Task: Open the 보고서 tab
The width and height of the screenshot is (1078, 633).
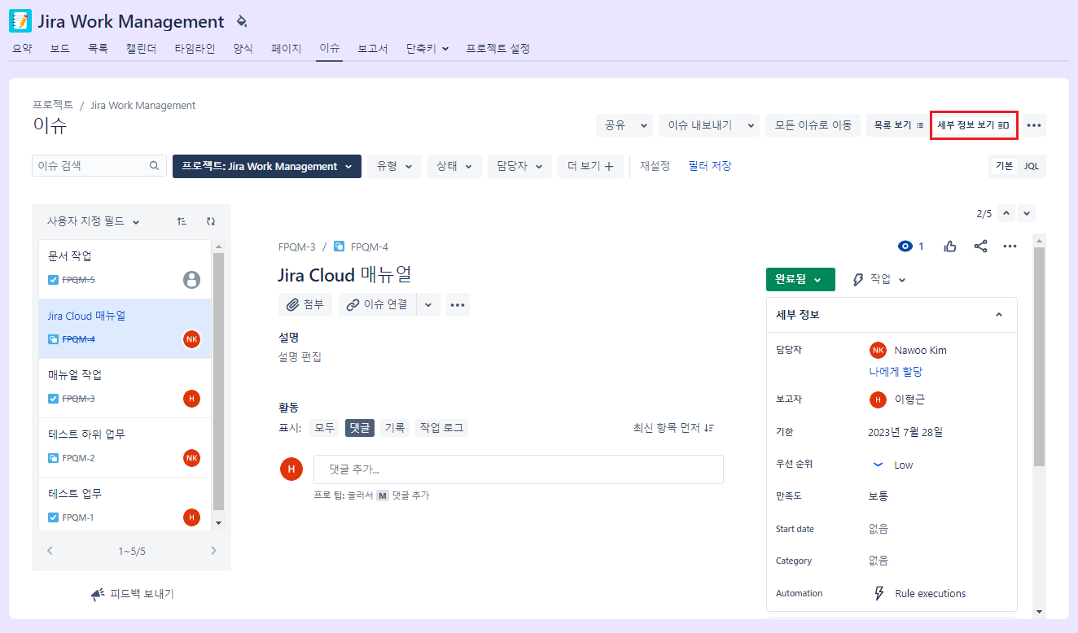Action: 372,49
